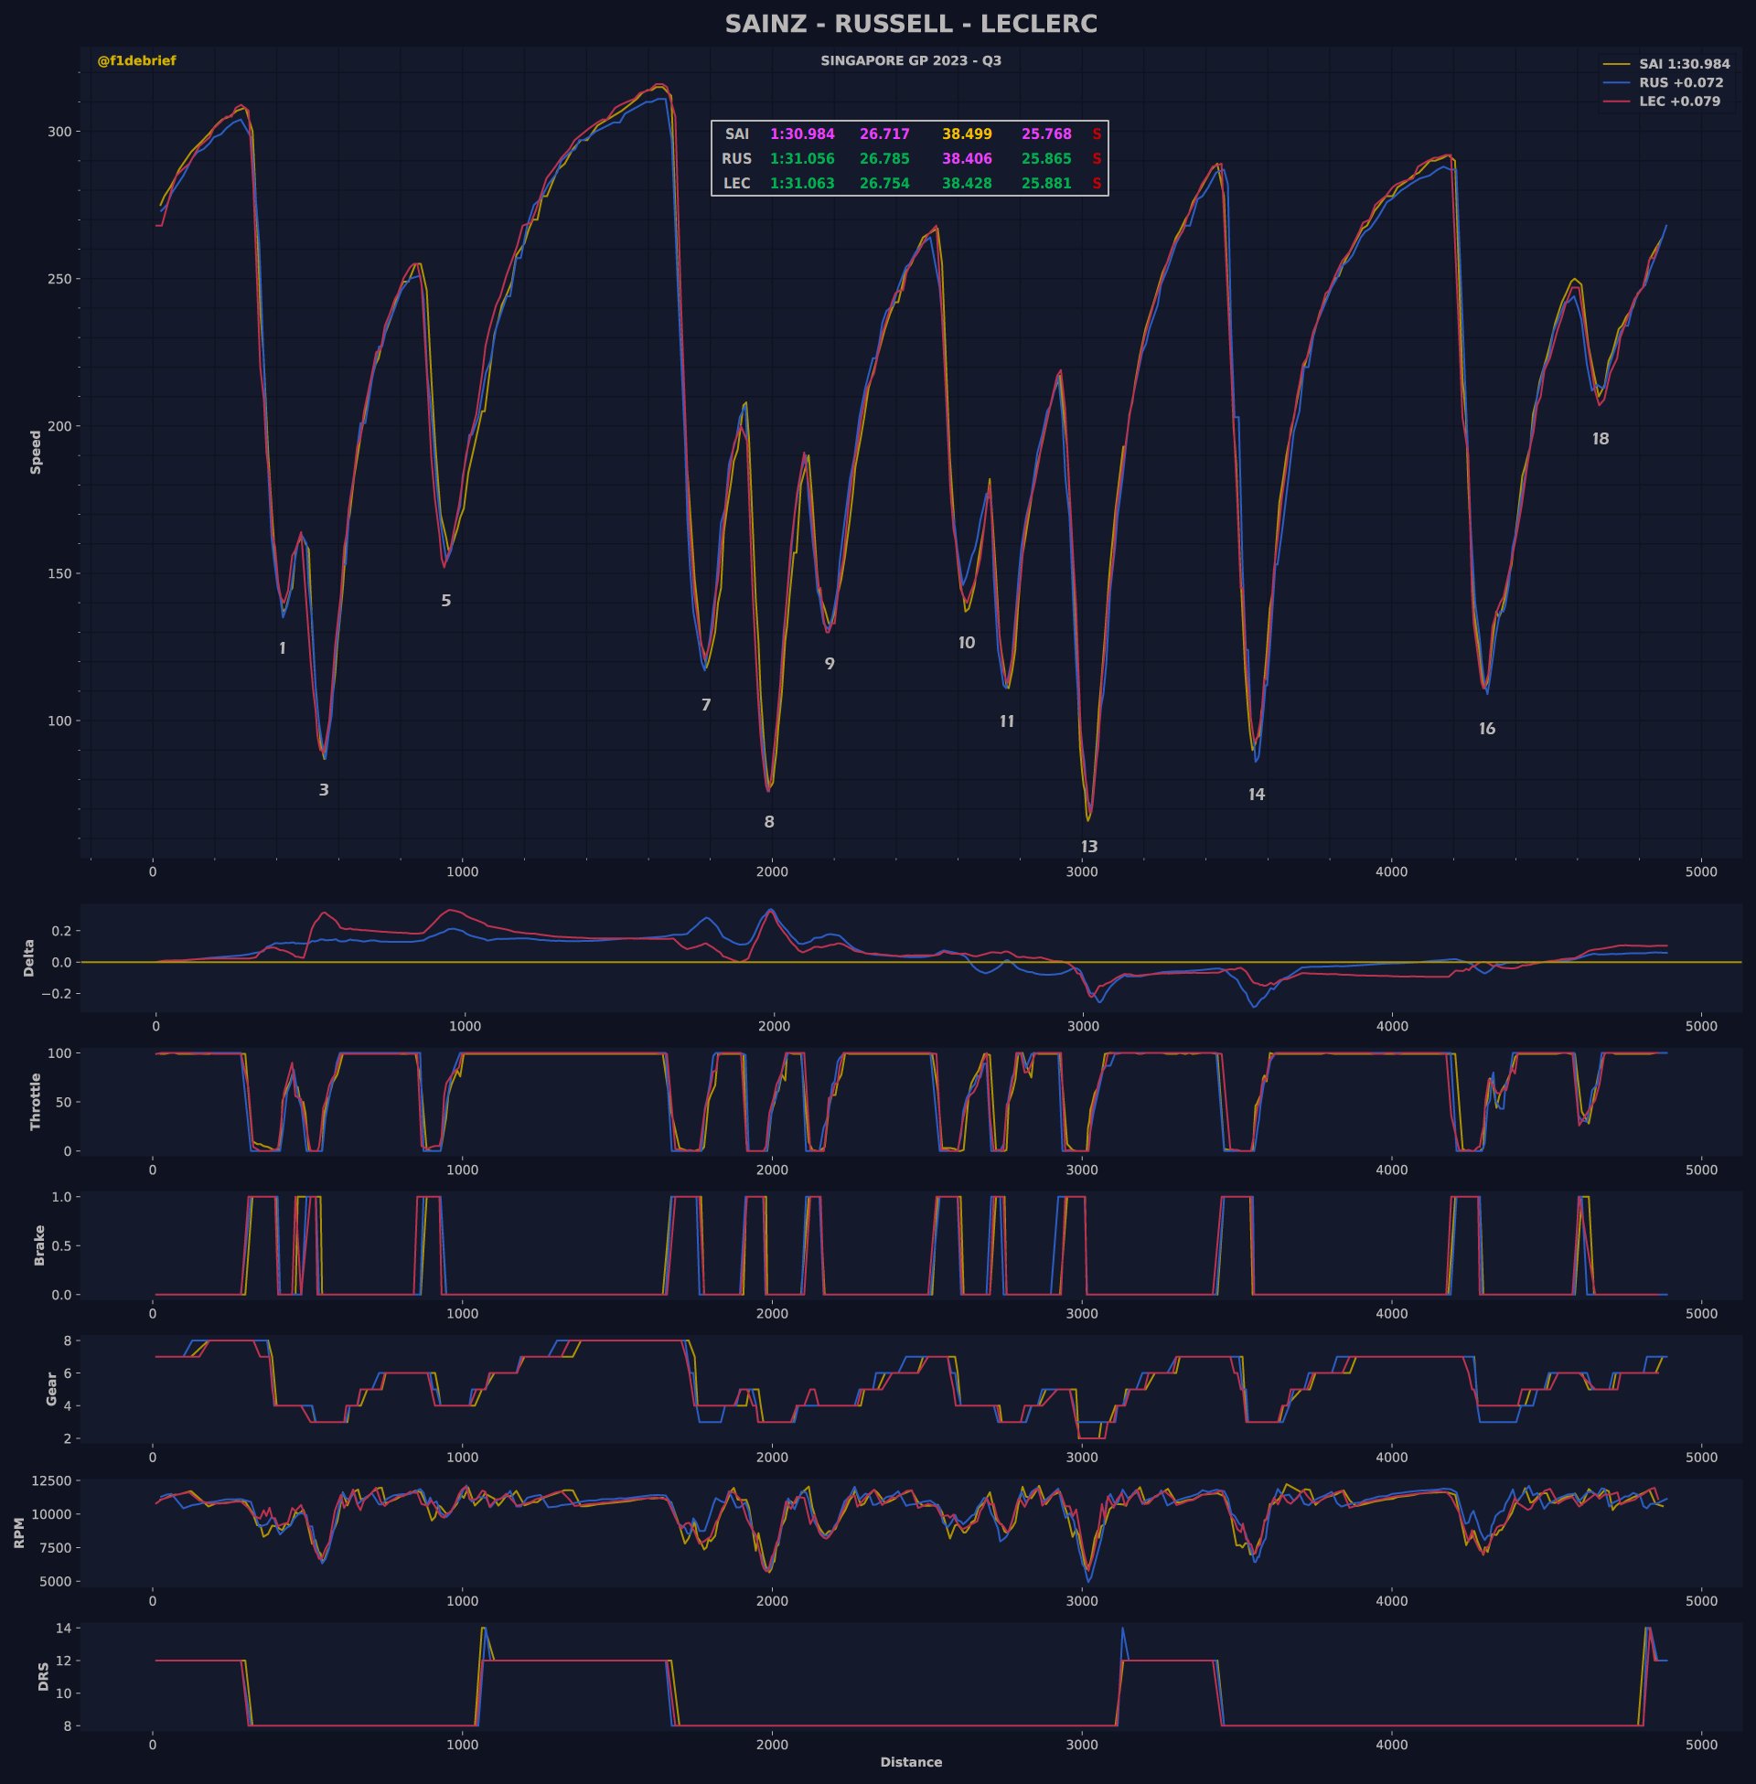Click the Delta axis label
This screenshot has width=1756, height=1784.
[x=28, y=957]
